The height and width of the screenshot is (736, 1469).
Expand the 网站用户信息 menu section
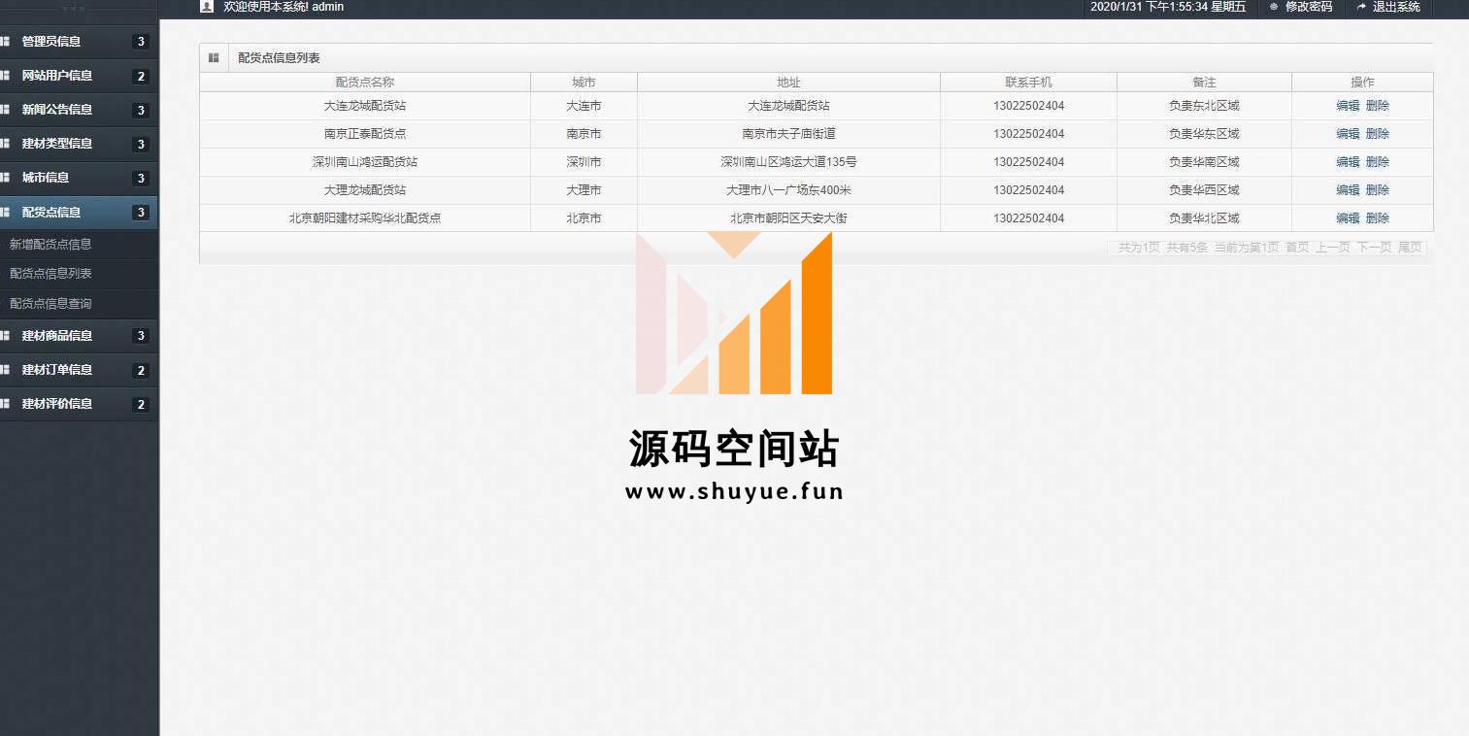pyautogui.click(x=79, y=76)
